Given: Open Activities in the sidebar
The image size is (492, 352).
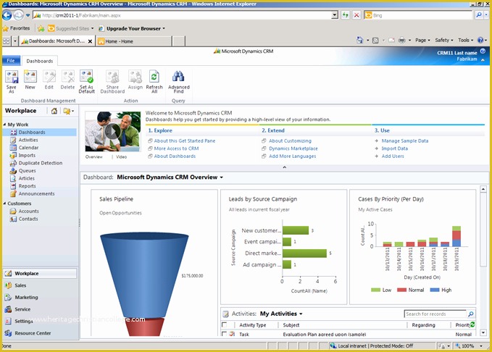Looking at the screenshot, I should pyautogui.click(x=28, y=140).
